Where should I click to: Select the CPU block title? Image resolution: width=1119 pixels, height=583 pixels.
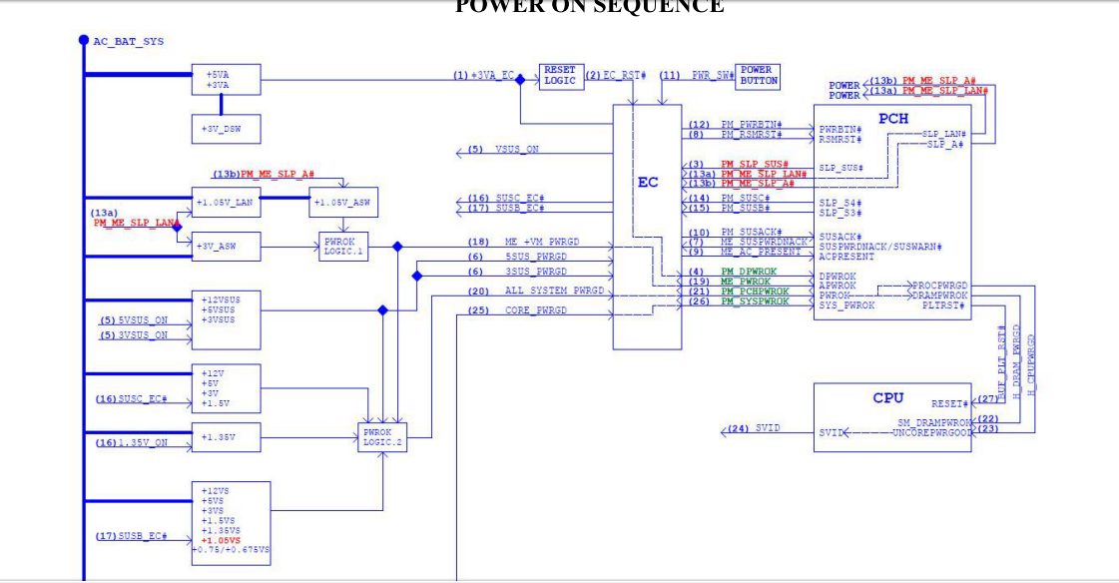(x=887, y=397)
